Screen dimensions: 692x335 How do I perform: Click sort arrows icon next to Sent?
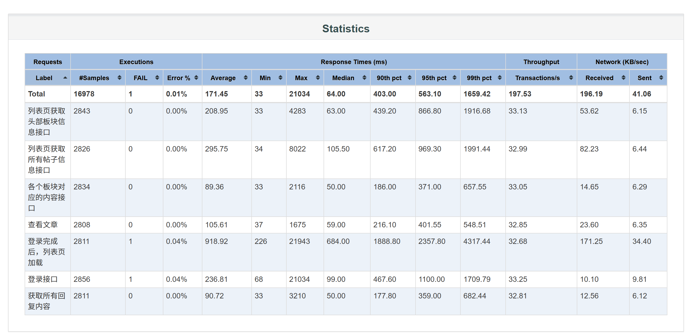661,78
